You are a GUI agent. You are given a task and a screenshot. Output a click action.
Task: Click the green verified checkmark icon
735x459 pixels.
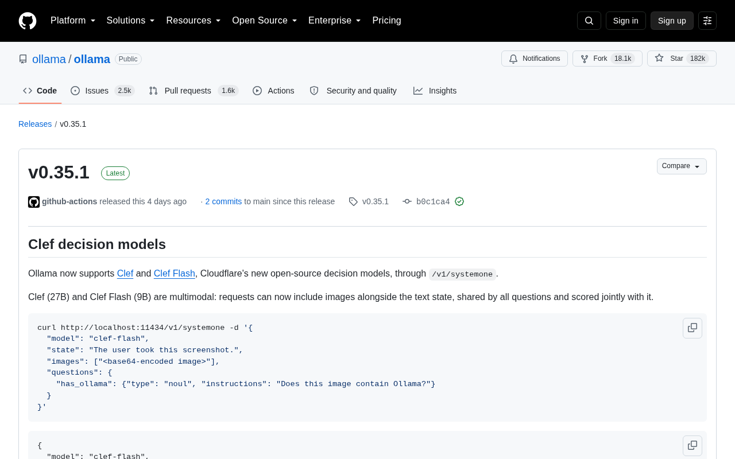pos(459,201)
